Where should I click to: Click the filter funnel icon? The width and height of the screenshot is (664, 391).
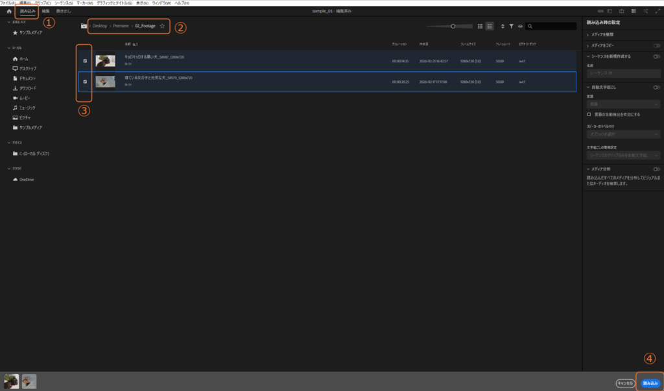click(x=511, y=27)
